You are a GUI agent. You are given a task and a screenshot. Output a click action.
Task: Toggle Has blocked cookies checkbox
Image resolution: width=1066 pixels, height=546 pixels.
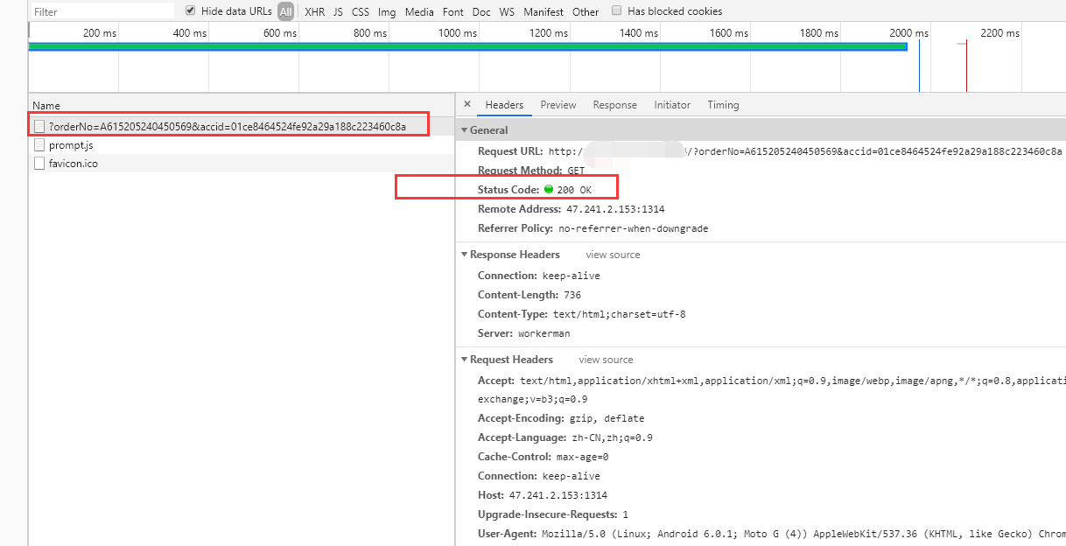[617, 10]
